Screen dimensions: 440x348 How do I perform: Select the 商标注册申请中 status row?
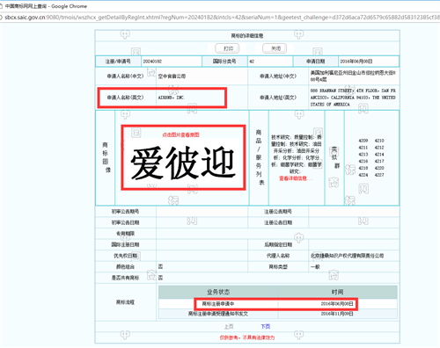pyautogui.click(x=278, y=304)
